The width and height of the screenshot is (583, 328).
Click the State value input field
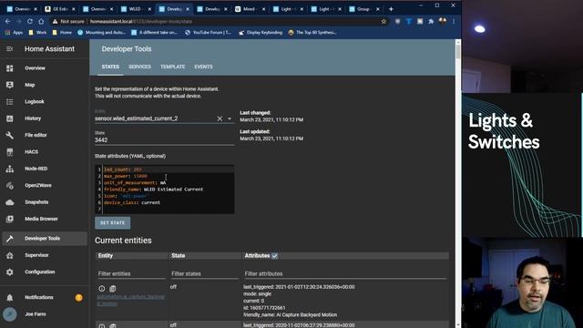click(x=164, y=140)
